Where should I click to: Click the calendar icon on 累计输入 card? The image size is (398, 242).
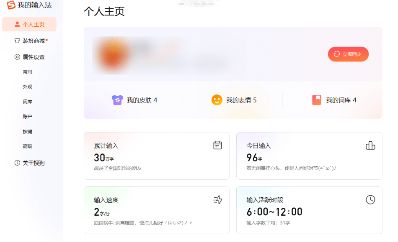[217, 145]
